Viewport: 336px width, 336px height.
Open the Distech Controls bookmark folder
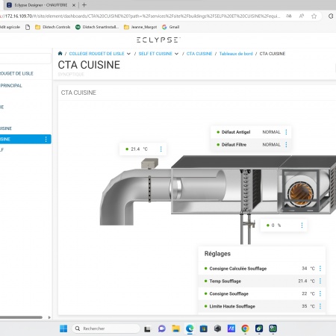(53, 27)
